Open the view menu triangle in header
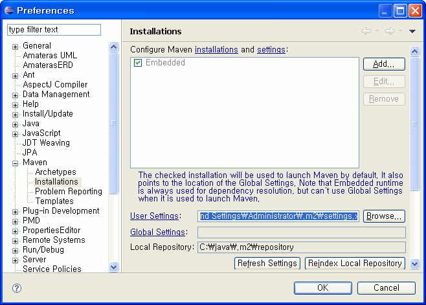The width and height of the screenshot is (426, 305). pos(412,31)
